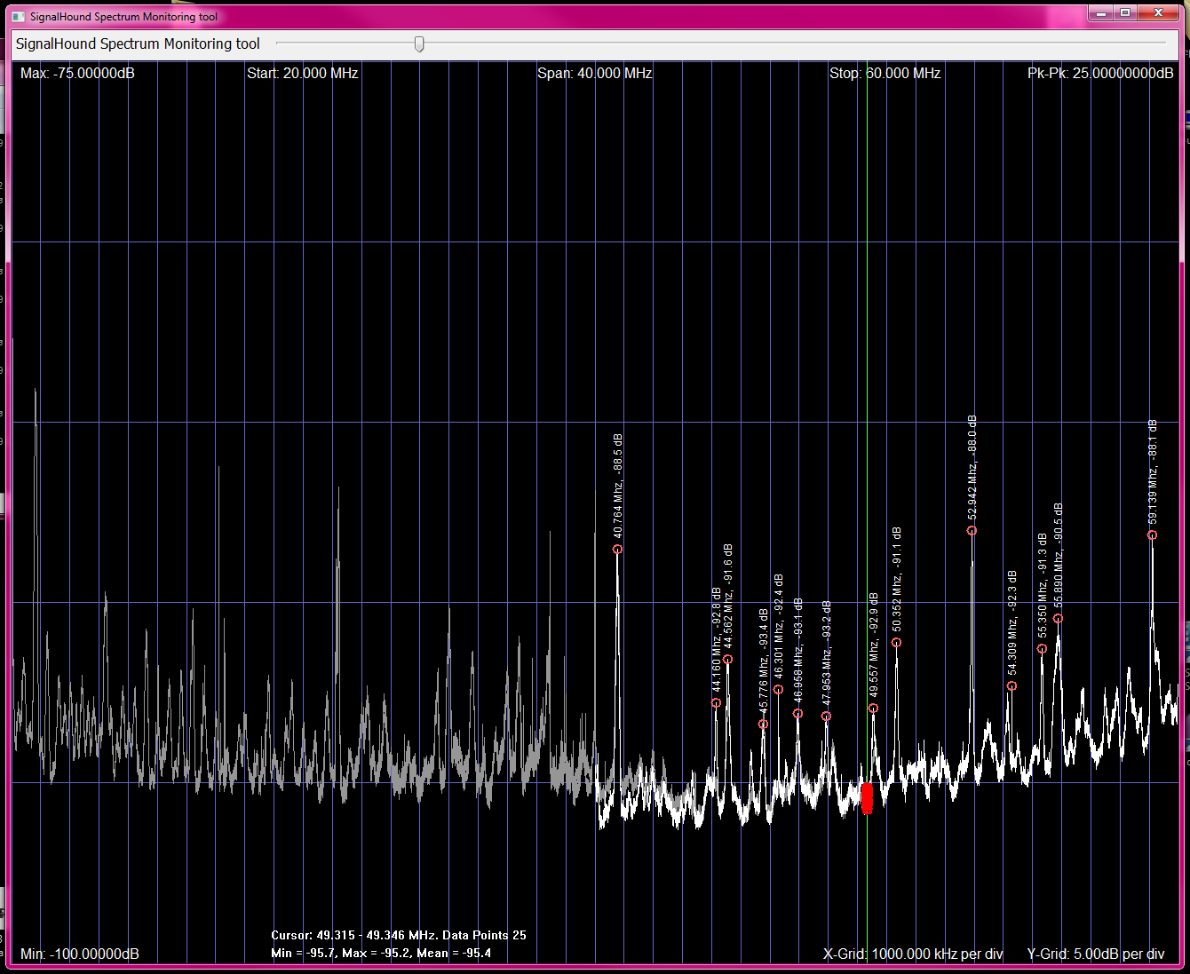1190x974 pixels.
Task: Click the peak marker at 59.139 MHz
Action: (1152, 535)
